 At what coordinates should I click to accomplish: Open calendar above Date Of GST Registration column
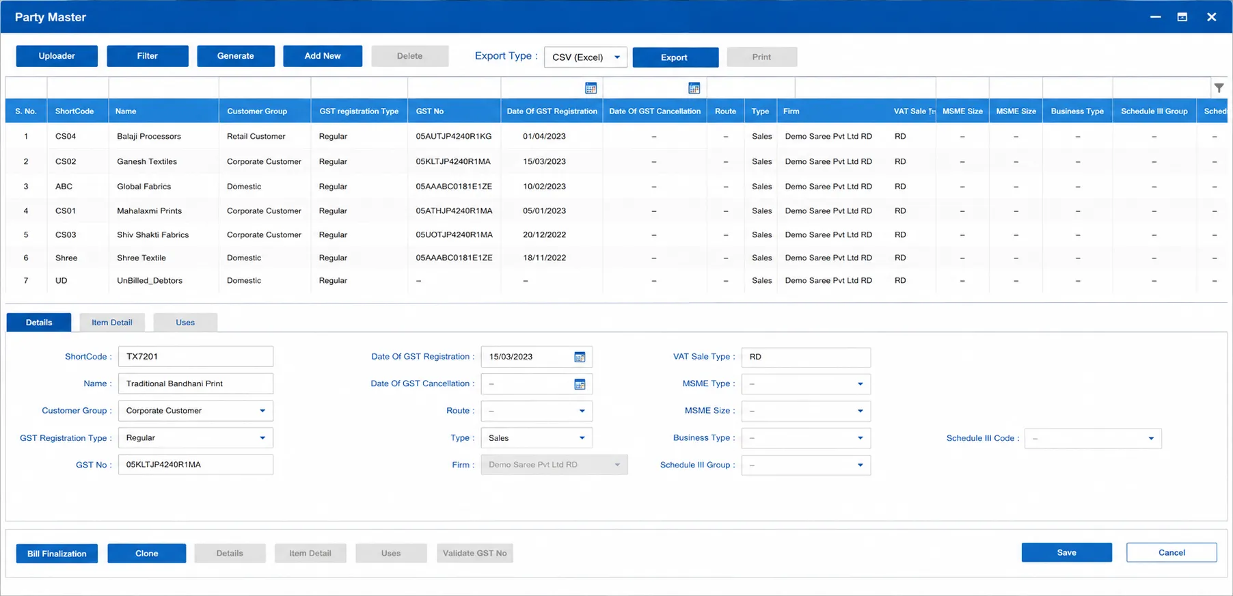[591, 88]
